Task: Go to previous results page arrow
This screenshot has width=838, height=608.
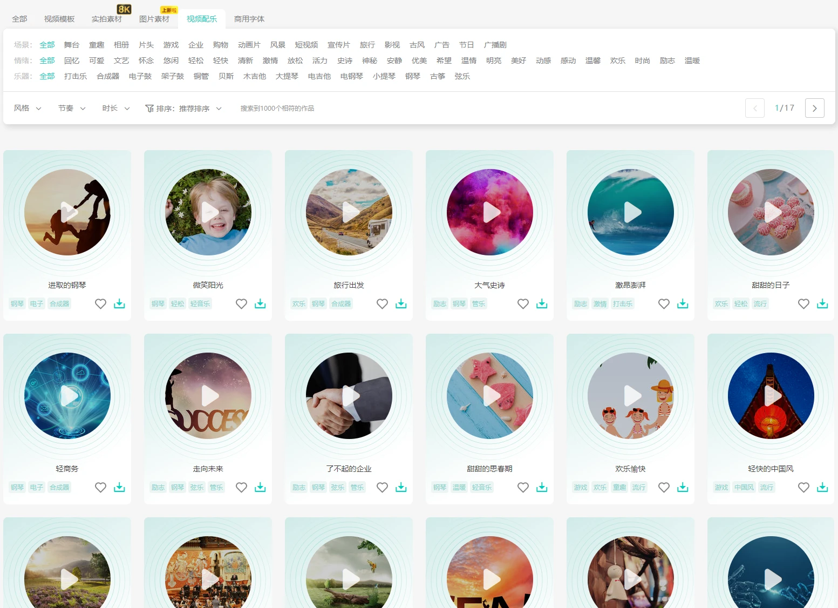Action: pos(755,108)
